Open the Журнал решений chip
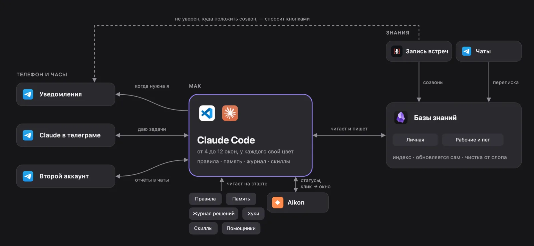 coord(214,213)
